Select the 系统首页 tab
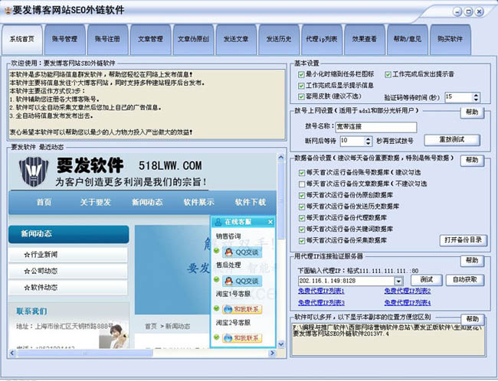This screenshot has height=381, width=498. [22, 39]
